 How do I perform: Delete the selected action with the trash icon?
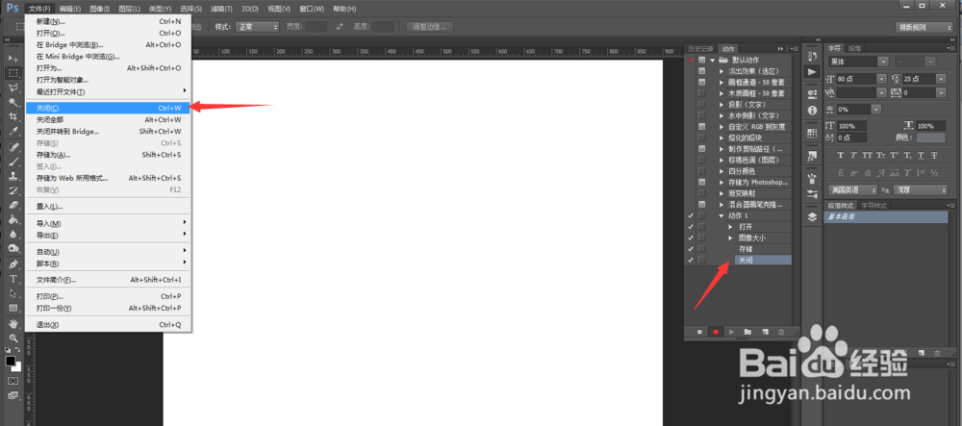coord(781,332)
